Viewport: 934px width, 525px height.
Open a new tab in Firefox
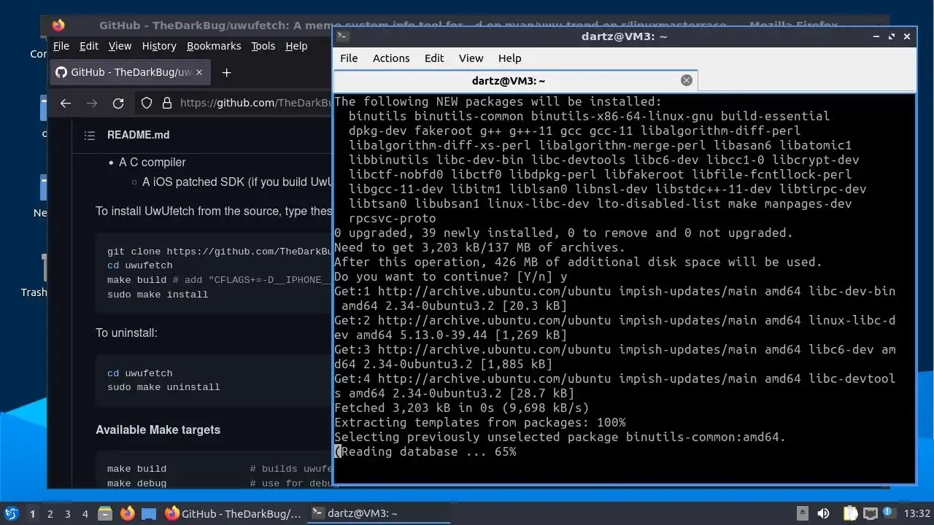[x=226, y=72]
